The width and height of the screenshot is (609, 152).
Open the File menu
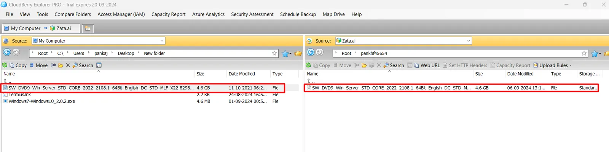10,14
